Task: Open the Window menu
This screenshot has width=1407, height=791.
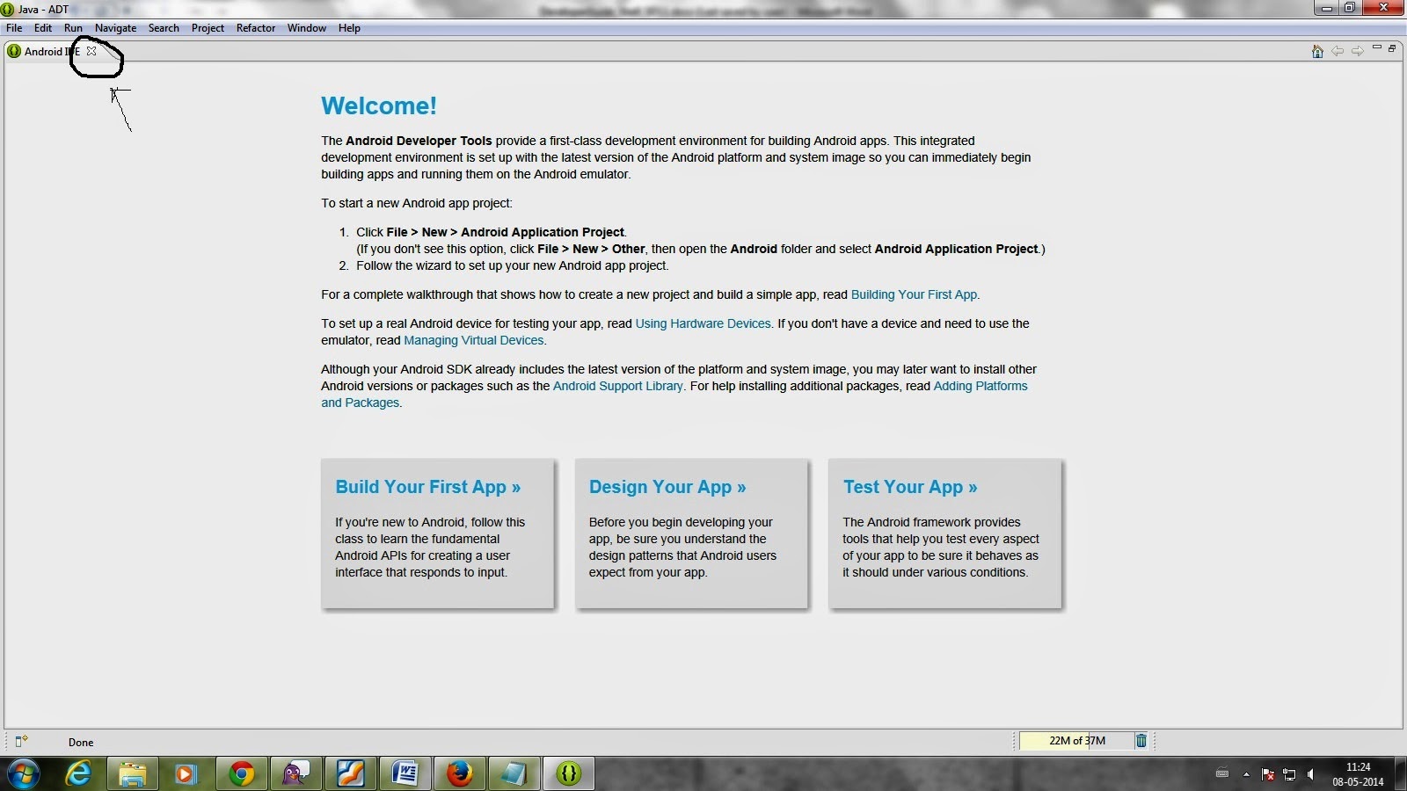Action: click(x=307, y=28)
